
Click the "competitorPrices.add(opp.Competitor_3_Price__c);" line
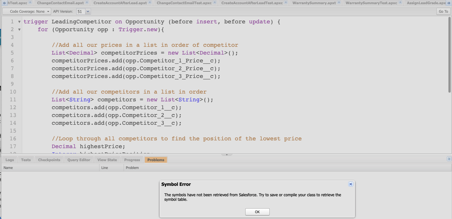[136, 76]
